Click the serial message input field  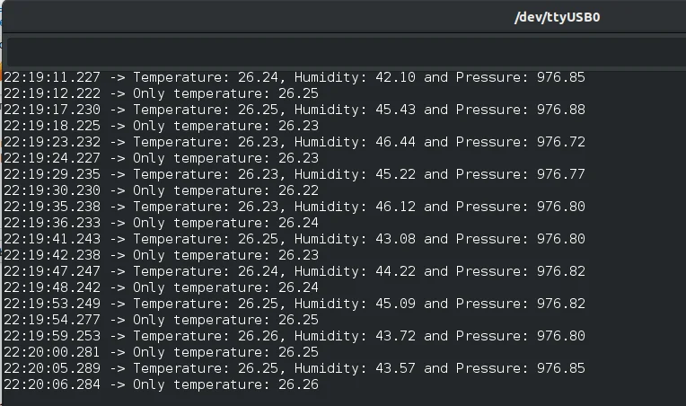(341, 51)
